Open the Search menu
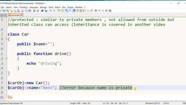186x105 pixels. (x=9, y=7)
